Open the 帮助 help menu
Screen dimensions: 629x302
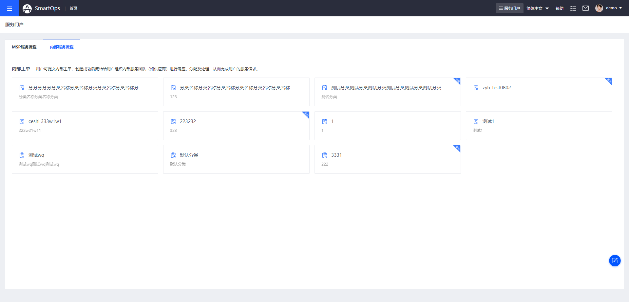pyautogui.click(x=559, y=9)
